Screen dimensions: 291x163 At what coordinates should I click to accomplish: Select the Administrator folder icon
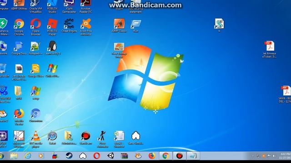point(69,138)
